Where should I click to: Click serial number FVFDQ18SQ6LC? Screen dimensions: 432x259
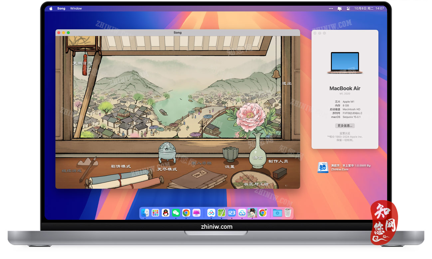352,113
